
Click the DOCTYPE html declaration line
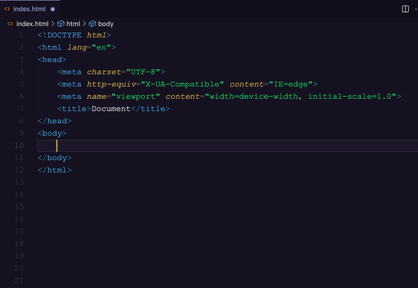coord(74,35)
